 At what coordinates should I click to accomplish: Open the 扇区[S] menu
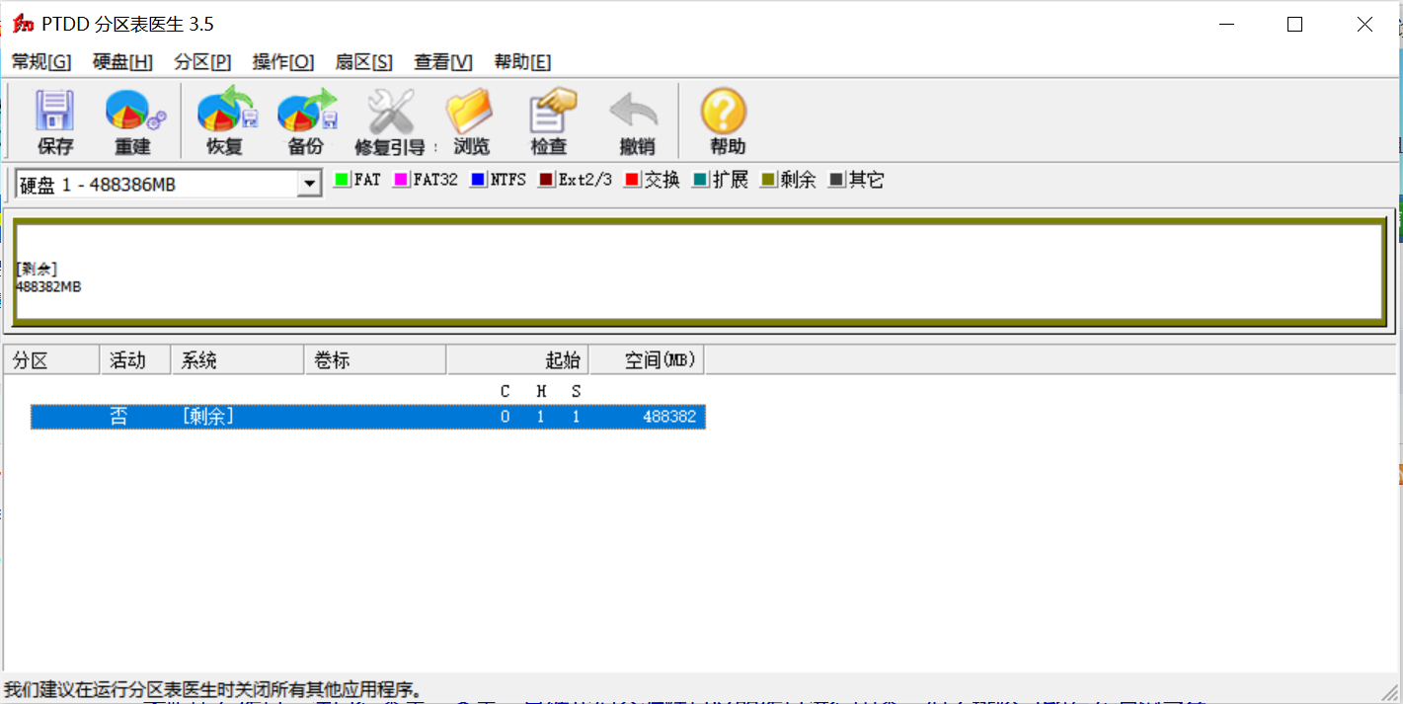363,62
